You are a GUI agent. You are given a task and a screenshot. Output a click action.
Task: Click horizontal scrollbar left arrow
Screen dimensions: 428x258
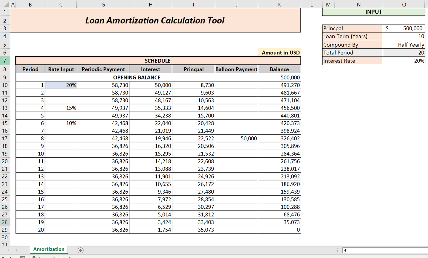tap(345, 250)
